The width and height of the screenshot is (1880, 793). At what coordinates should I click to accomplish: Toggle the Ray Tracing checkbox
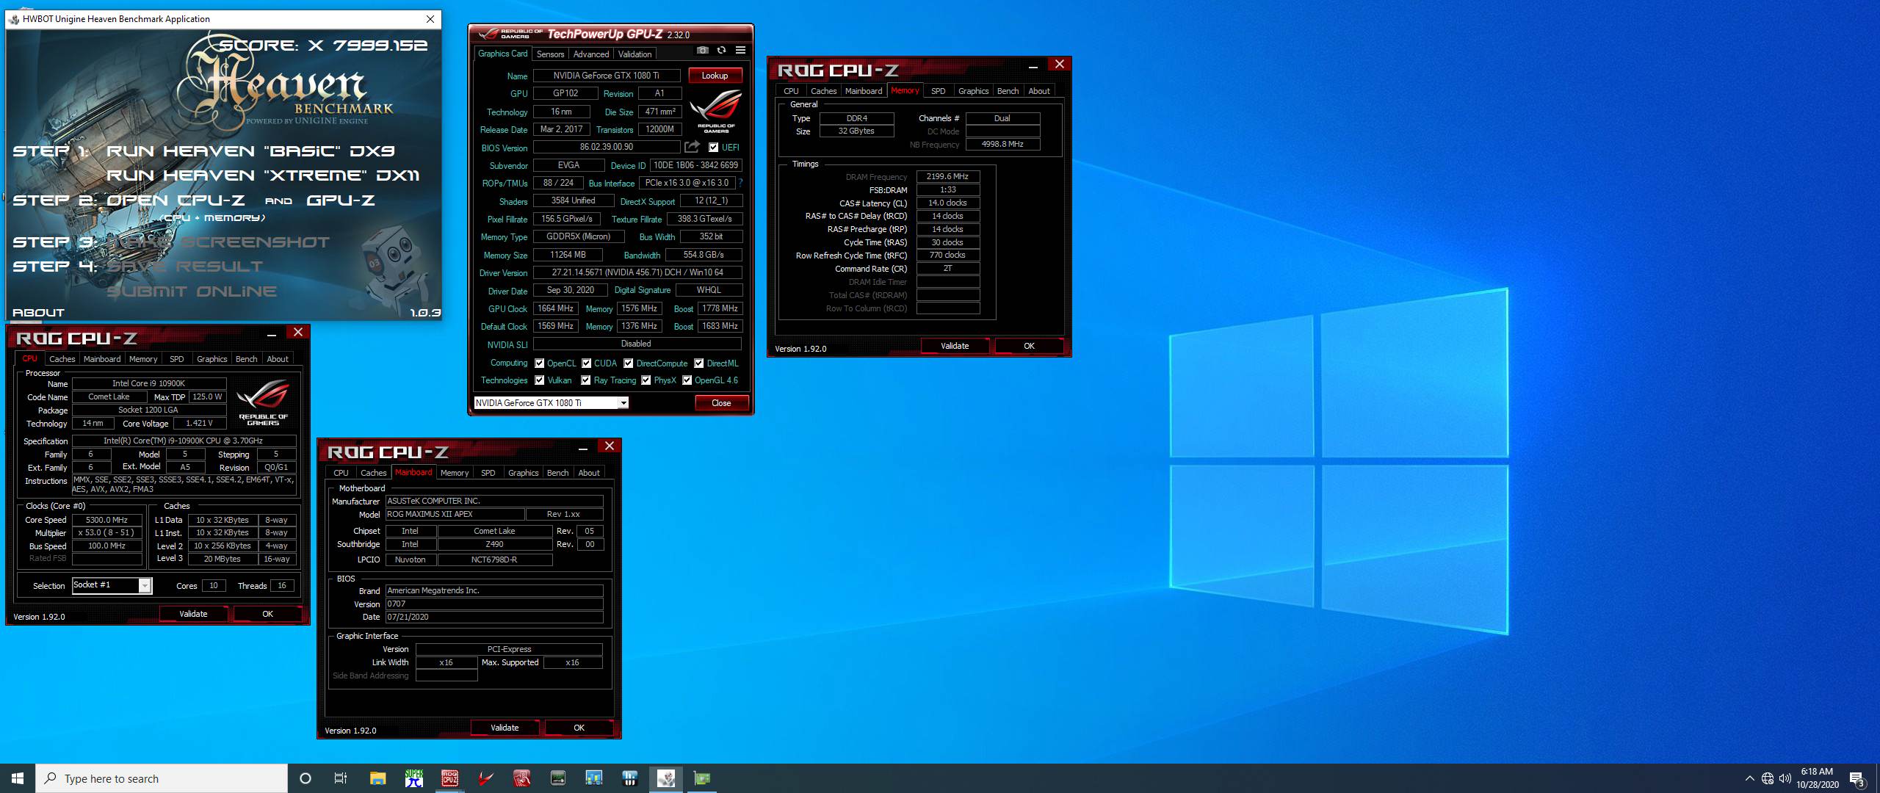click(x=586, y=380)
